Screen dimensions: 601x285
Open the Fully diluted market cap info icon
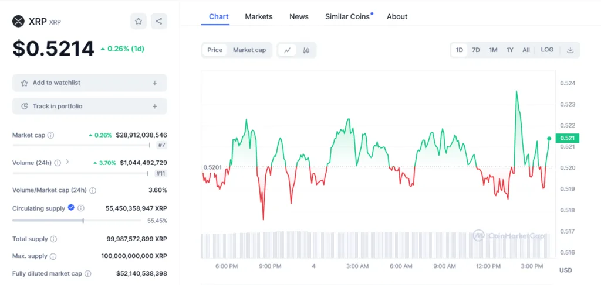coord(88,273)
